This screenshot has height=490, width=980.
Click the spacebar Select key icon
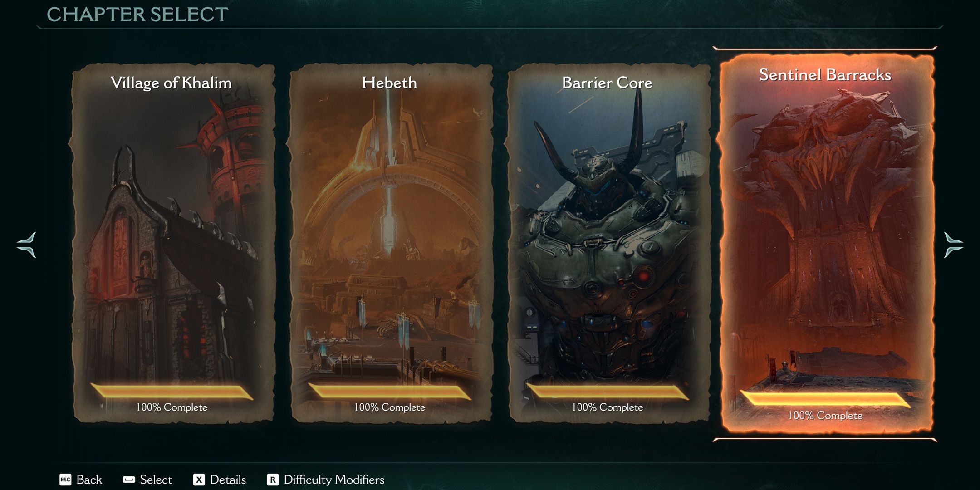click(x=129, y=480)
